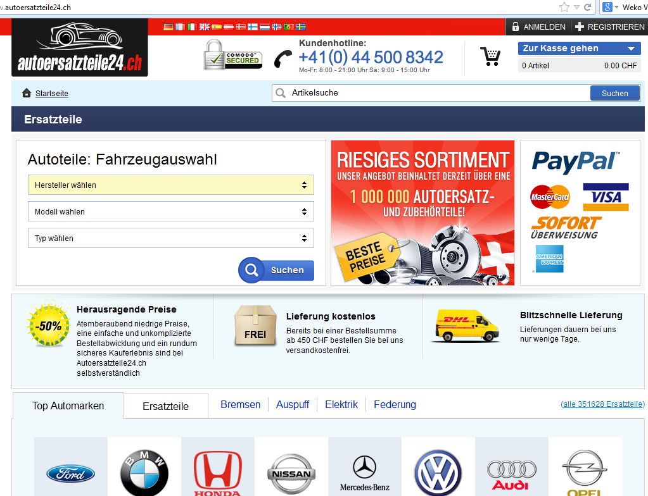Choose the Portuguese flag icon
The image size is (648, 496).
(289, 27)
